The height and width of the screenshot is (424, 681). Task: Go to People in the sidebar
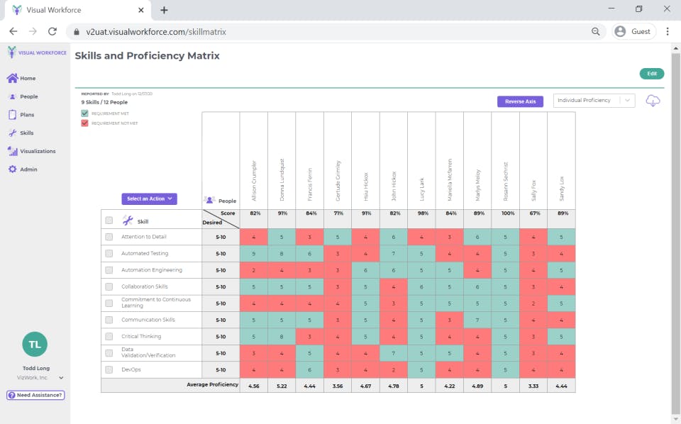tap(28, 96)
